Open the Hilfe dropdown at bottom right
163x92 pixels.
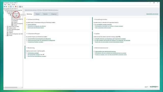click(x=146, y=87)
